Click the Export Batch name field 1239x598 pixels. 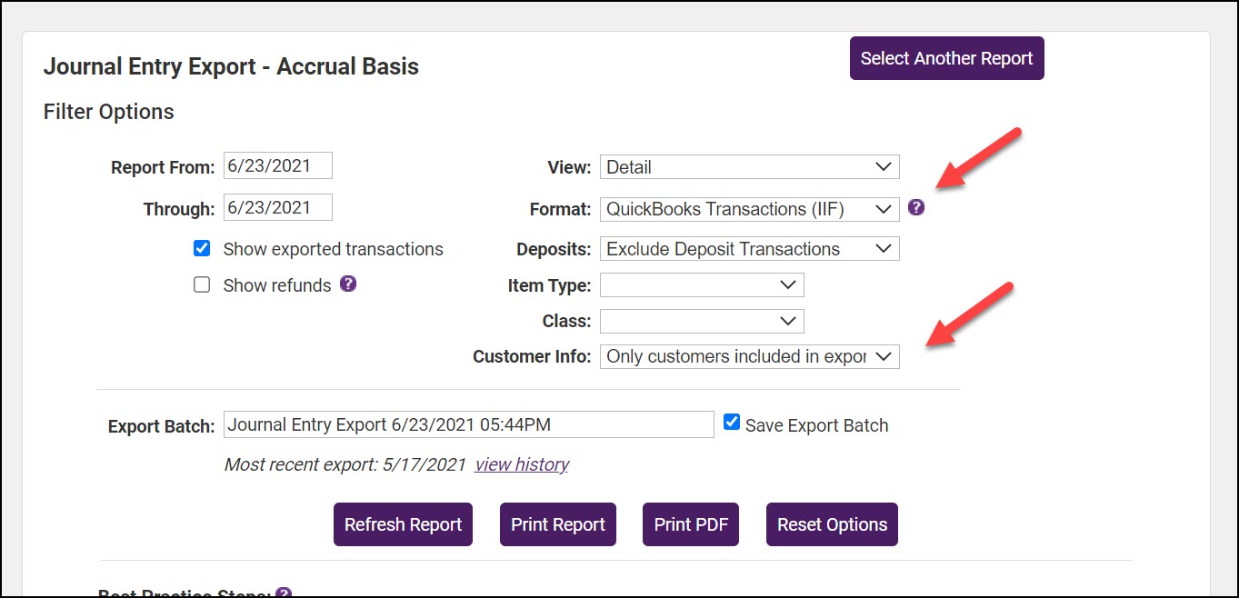coord(468,424)
